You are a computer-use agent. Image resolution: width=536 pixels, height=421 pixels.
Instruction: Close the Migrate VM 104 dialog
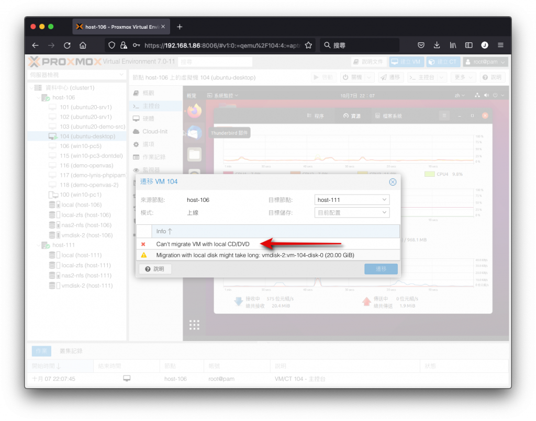coord(393,182)
